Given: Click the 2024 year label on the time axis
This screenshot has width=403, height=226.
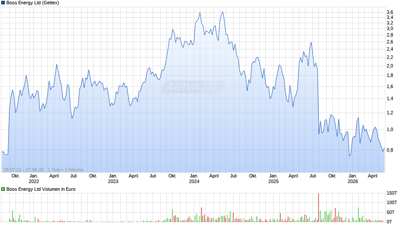Looking at the screenshot, I should click(x=194, y=181).
